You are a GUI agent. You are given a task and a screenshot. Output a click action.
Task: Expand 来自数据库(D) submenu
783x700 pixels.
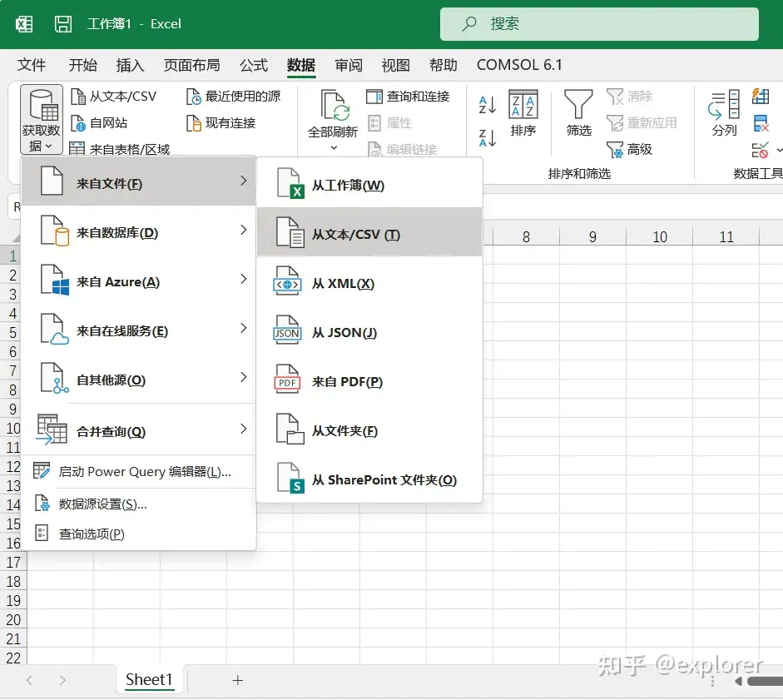[x=139, y=231]
